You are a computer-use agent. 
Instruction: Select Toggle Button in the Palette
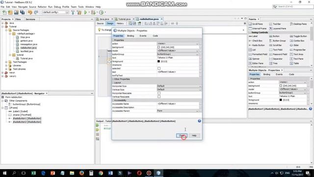298,36
